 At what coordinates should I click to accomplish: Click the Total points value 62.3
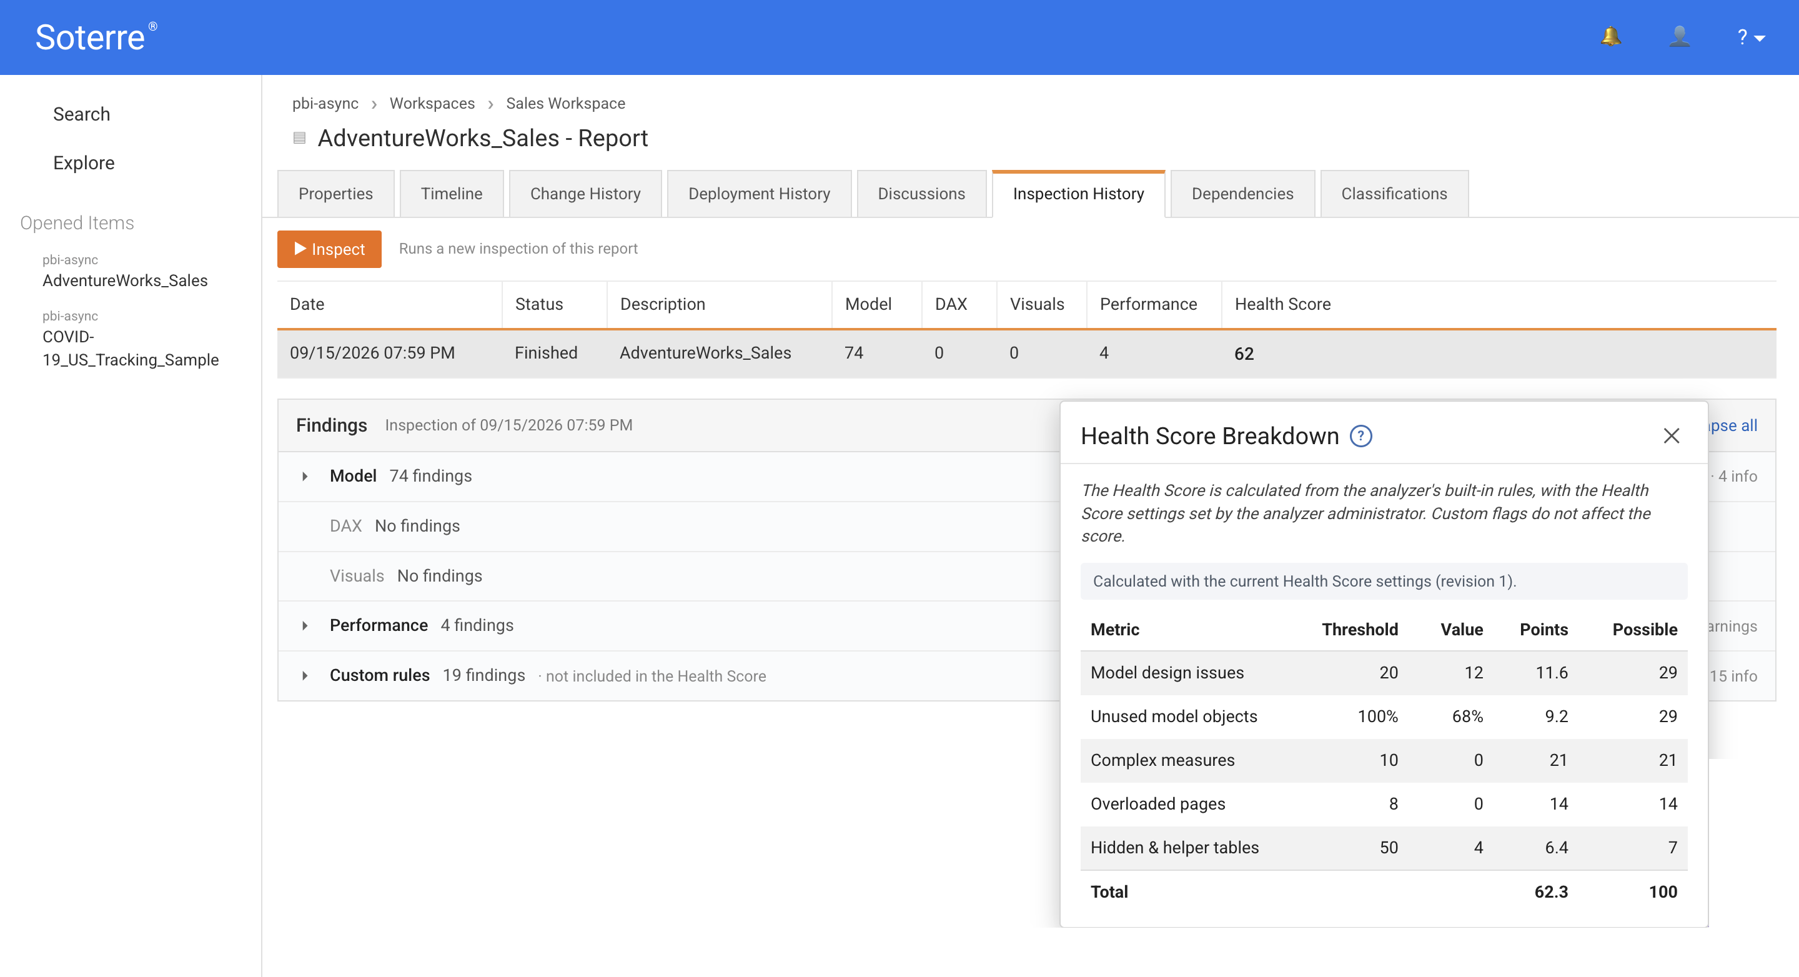(x=1550, y=892)
